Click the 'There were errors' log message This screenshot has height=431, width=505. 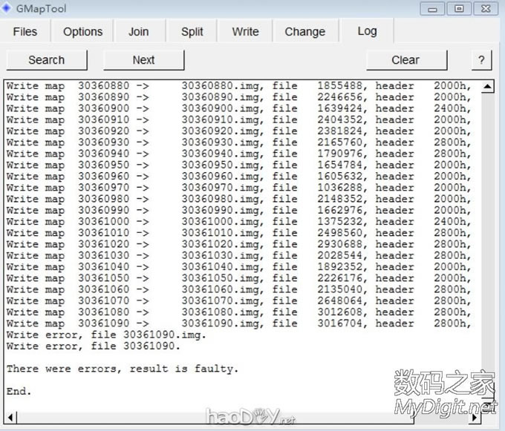coord(123,369)
